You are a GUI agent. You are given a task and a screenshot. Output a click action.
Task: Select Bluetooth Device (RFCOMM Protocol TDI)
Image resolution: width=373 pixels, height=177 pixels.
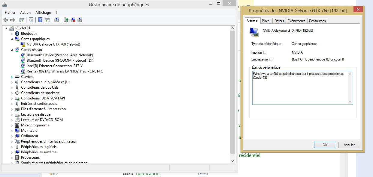(60, 60)
